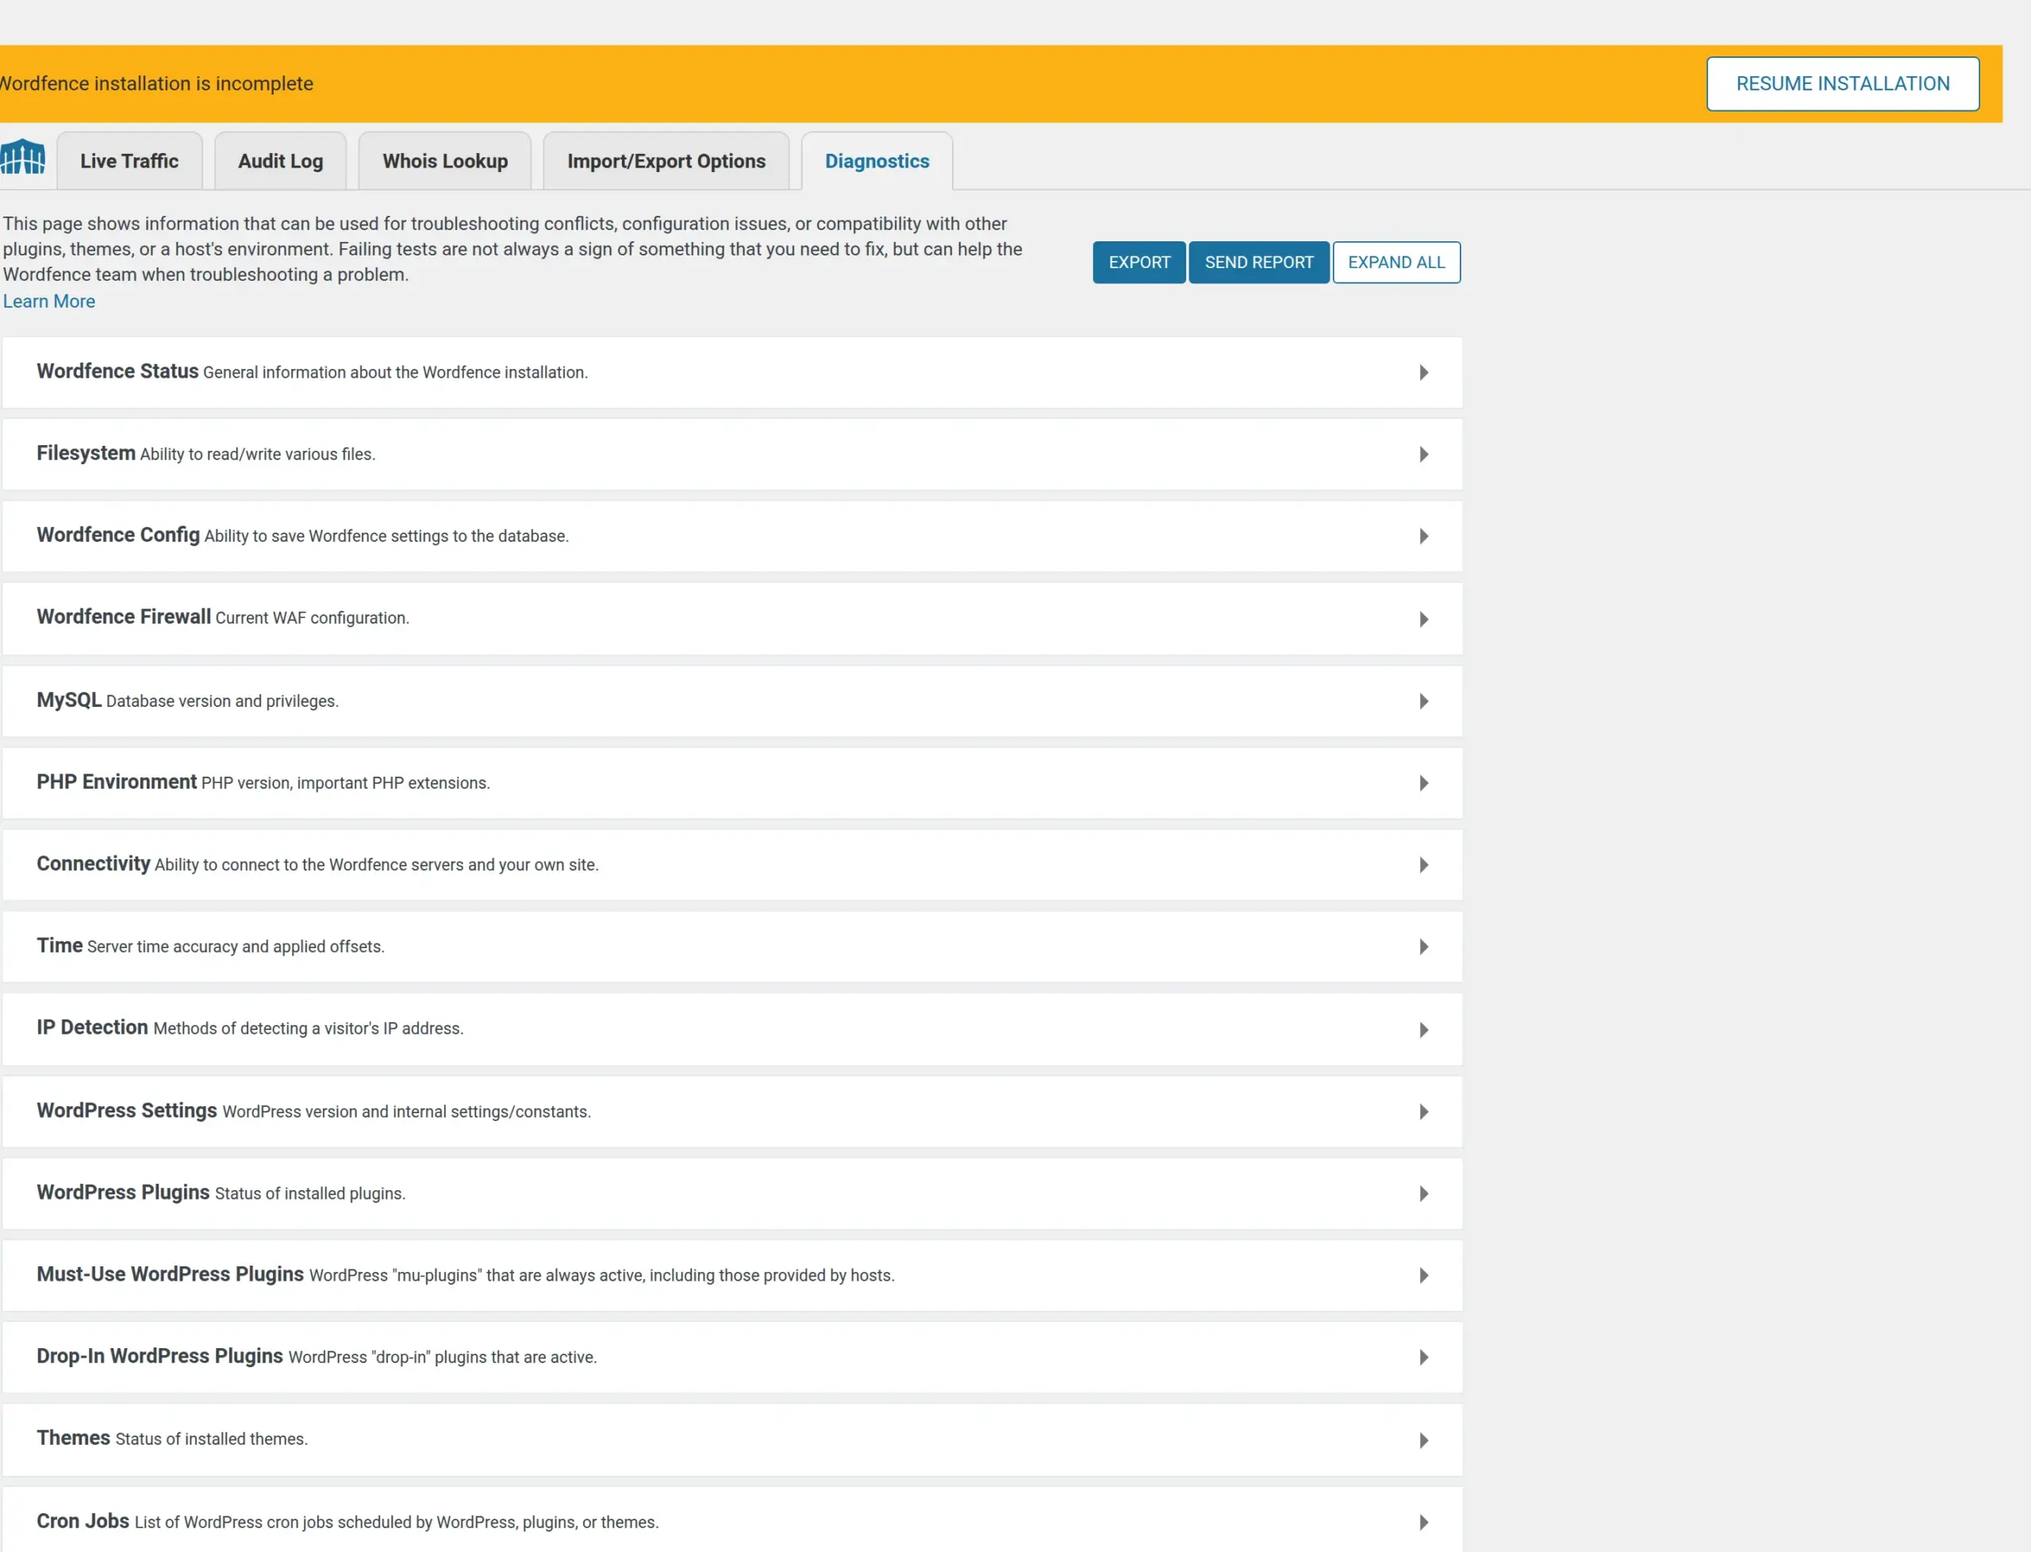Click the Wordfence fence logo icon
Image resolution: width=2031 pixels, height=1552 pixels.
tap(22, 157)
